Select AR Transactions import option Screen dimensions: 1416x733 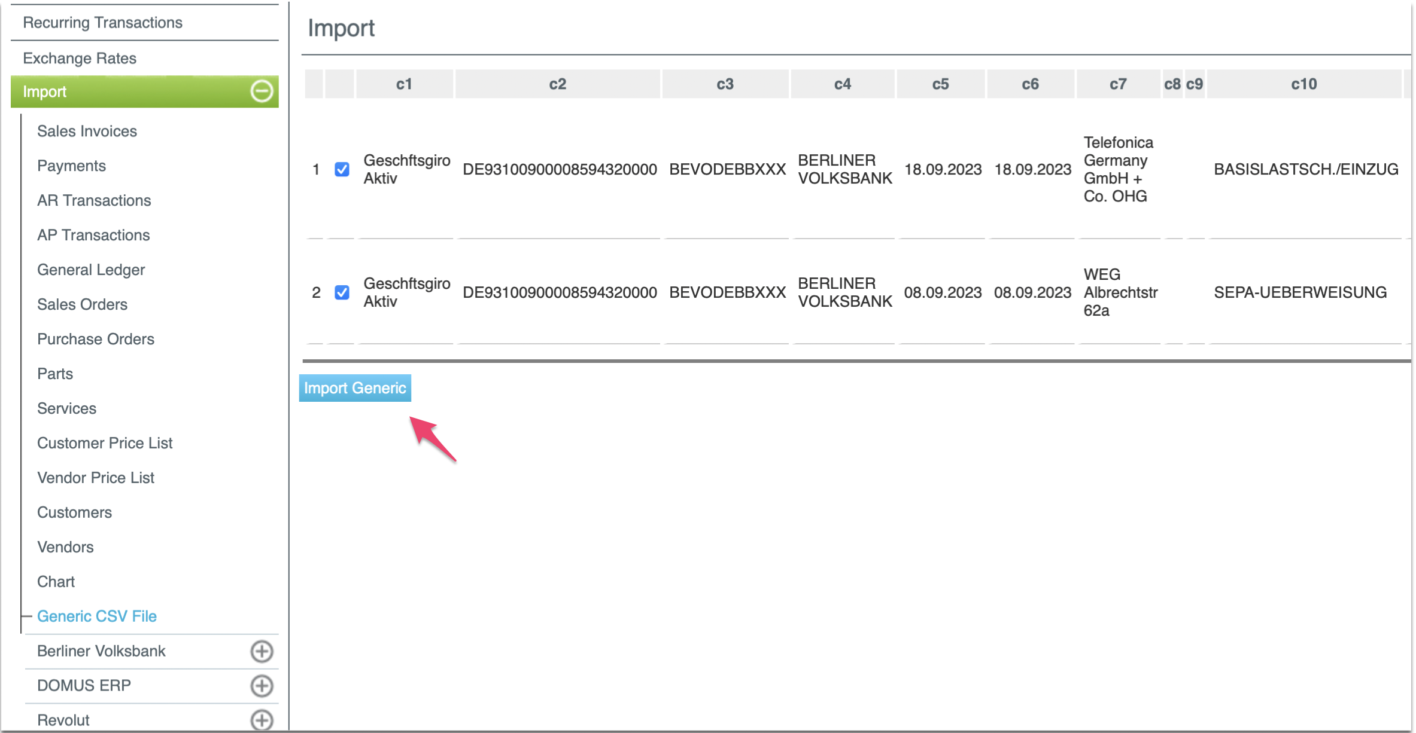tap(94, 200)
